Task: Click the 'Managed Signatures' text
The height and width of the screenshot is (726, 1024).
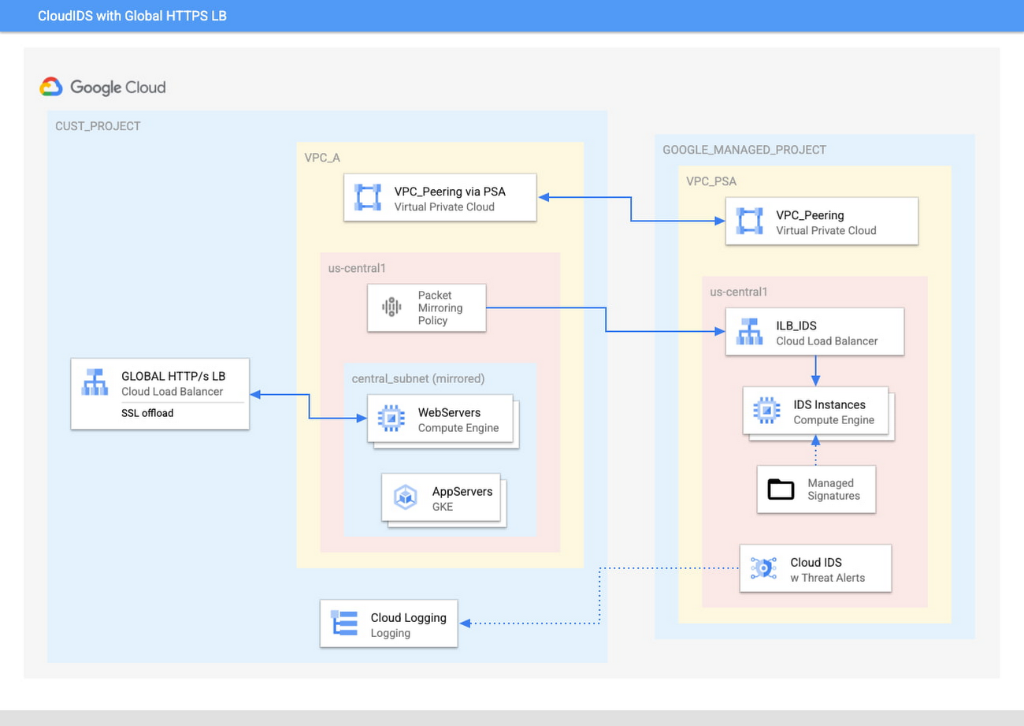Action: [833, 490]
